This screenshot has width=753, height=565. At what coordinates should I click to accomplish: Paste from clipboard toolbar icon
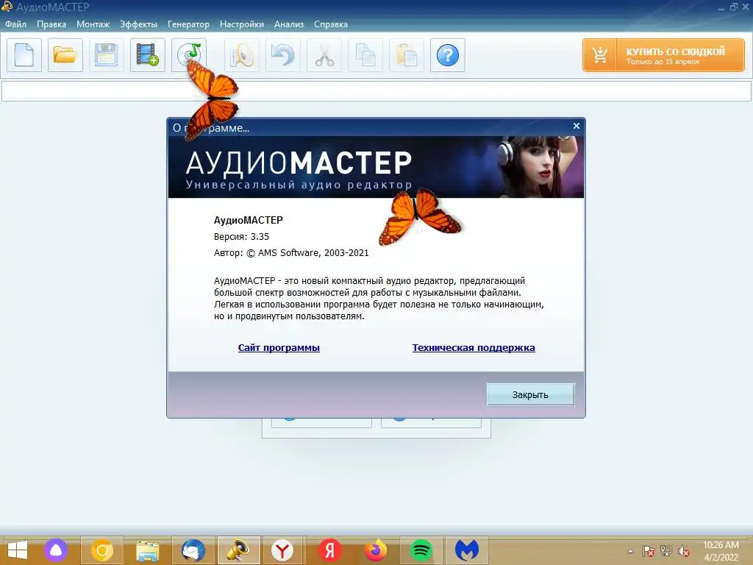pos(406,55)
